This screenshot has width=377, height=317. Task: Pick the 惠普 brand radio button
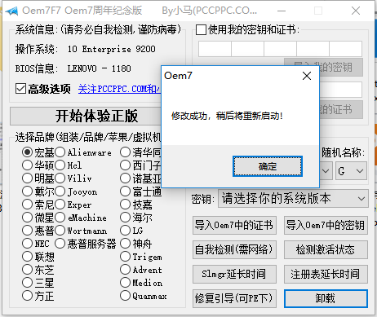point(27,231)
